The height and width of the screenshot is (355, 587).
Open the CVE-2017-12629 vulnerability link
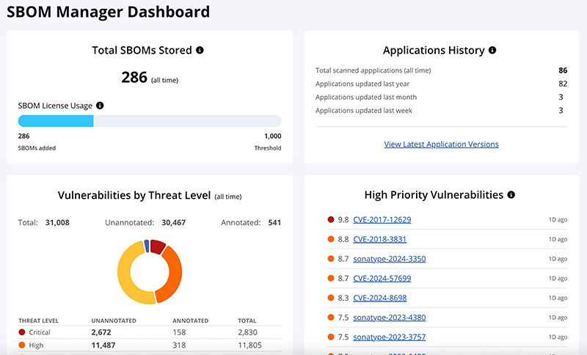coord(382,219)
